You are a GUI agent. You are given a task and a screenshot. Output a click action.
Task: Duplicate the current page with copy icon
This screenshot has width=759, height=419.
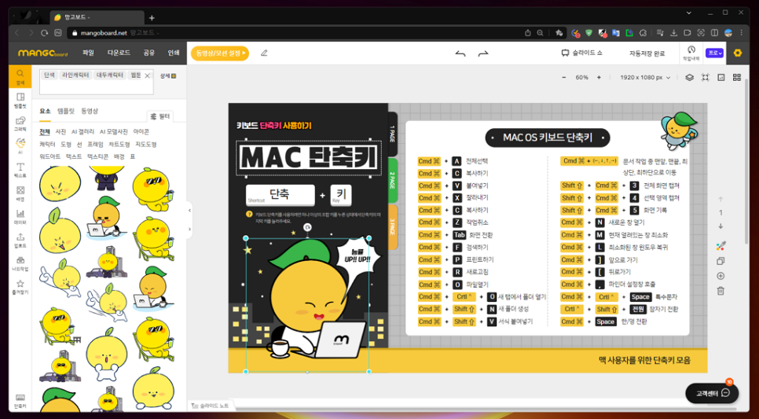[720, 261]
